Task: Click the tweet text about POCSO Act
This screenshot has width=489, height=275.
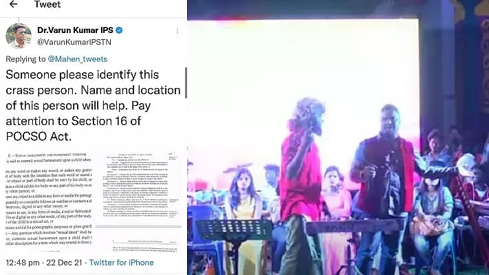Action: pos(93,105)
